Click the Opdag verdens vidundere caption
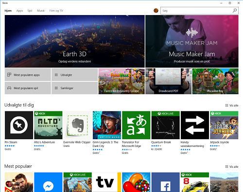This screenshot has width=243, height=192. (x=74, y=62)
